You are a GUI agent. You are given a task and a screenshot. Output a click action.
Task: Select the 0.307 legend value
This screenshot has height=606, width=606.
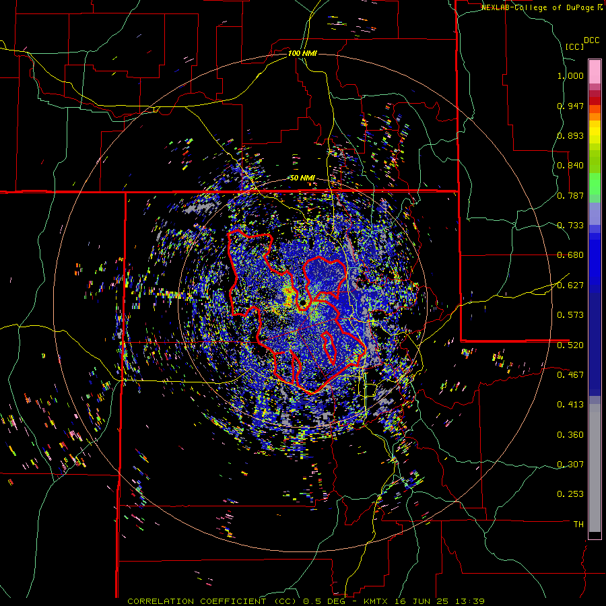(570, 464)
